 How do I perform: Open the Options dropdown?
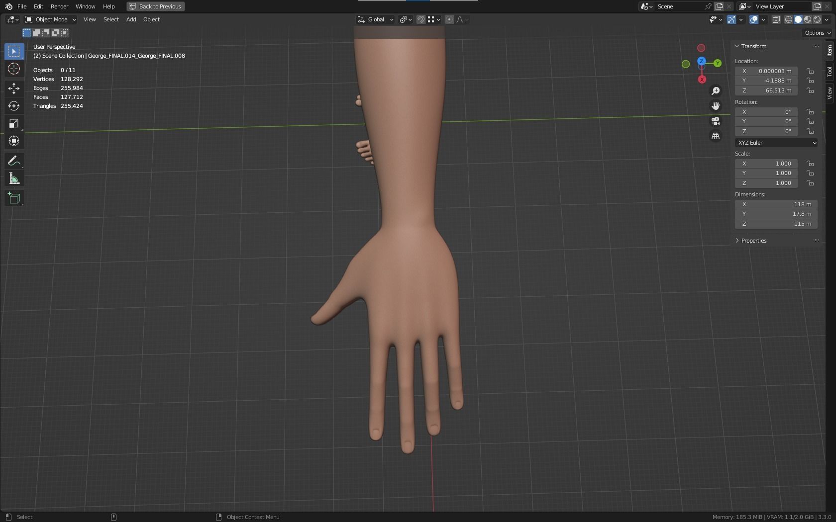818,33
